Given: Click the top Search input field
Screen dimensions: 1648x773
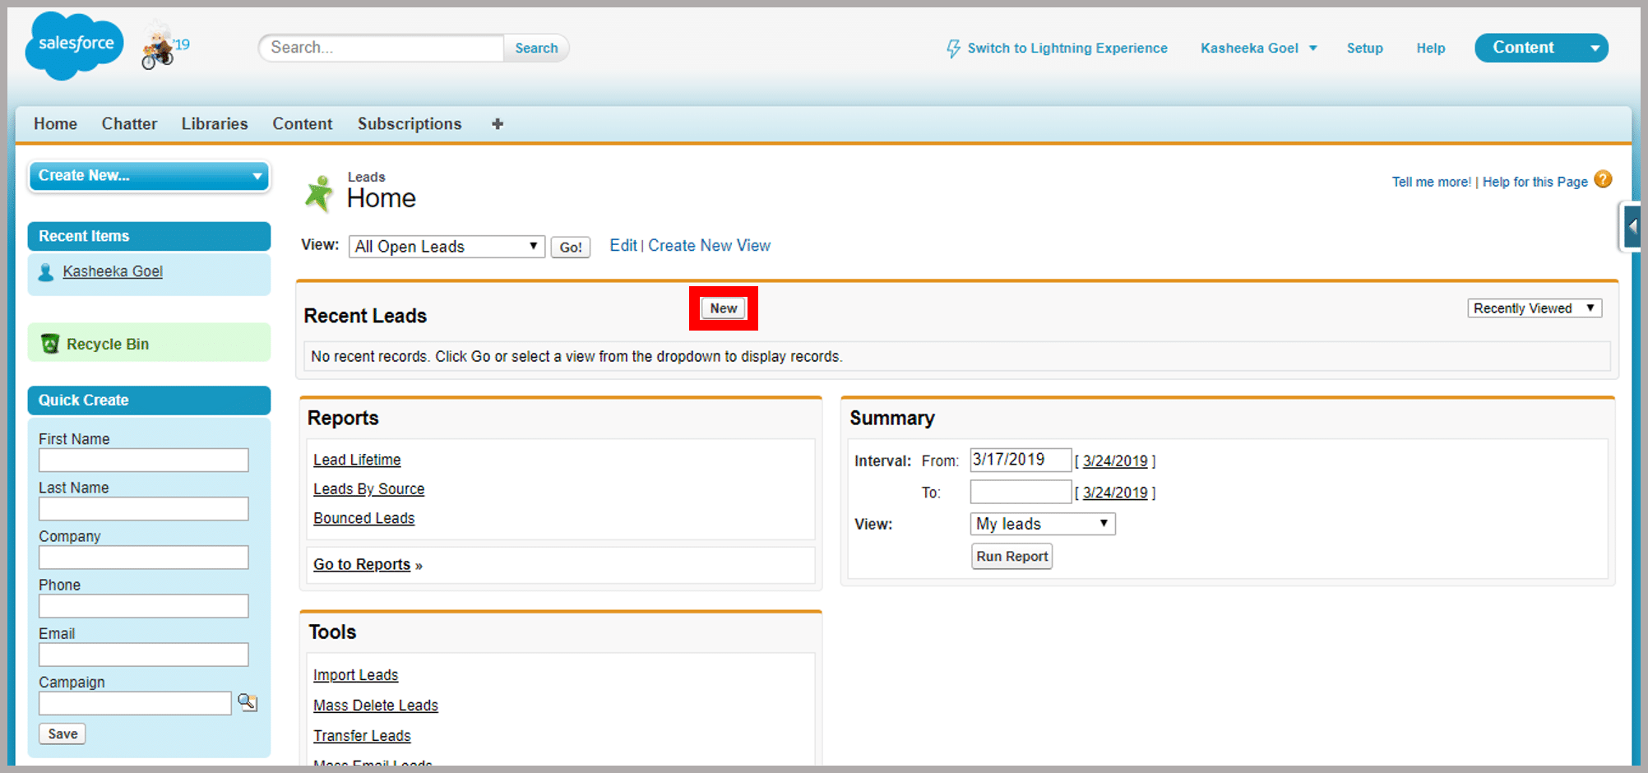Looking at the screenshot, I should [x=382, y=49].
